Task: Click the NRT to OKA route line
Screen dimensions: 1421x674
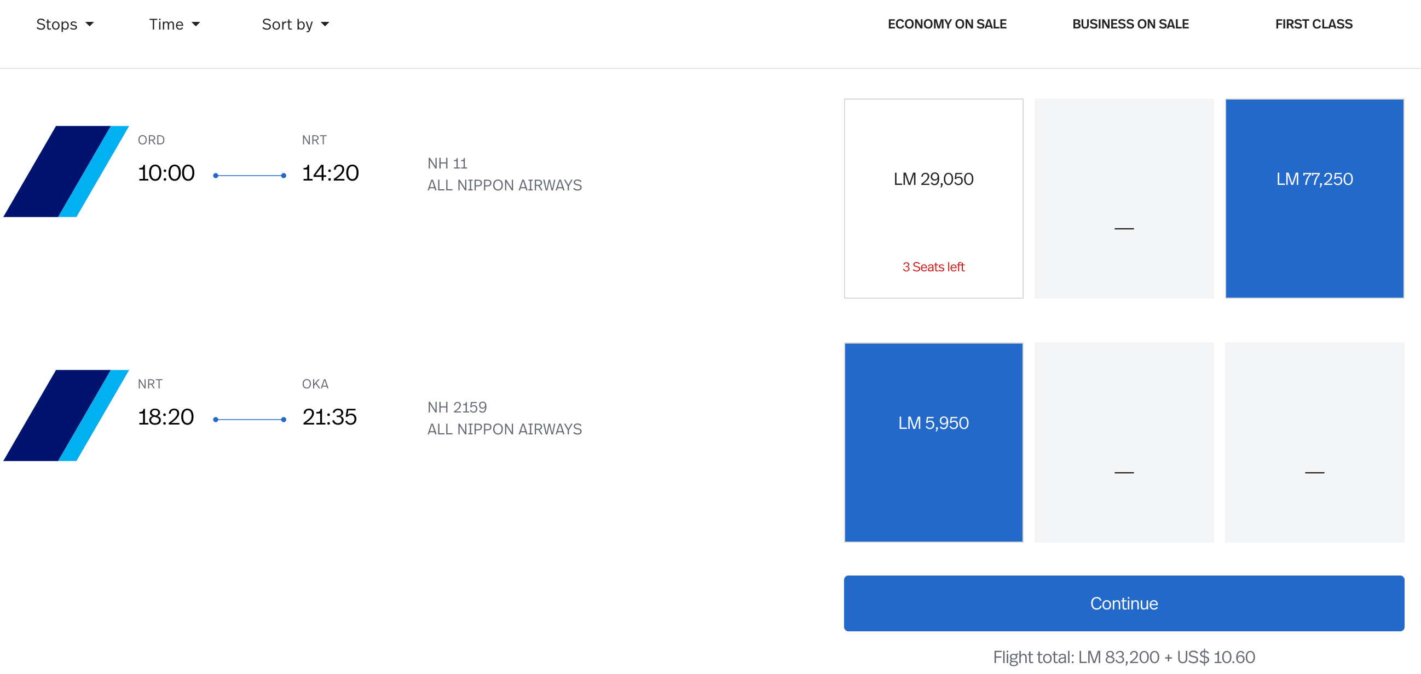Action: 250,420
